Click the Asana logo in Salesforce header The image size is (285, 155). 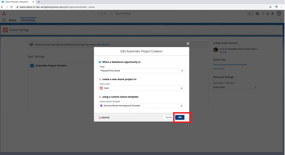point(4,14)
